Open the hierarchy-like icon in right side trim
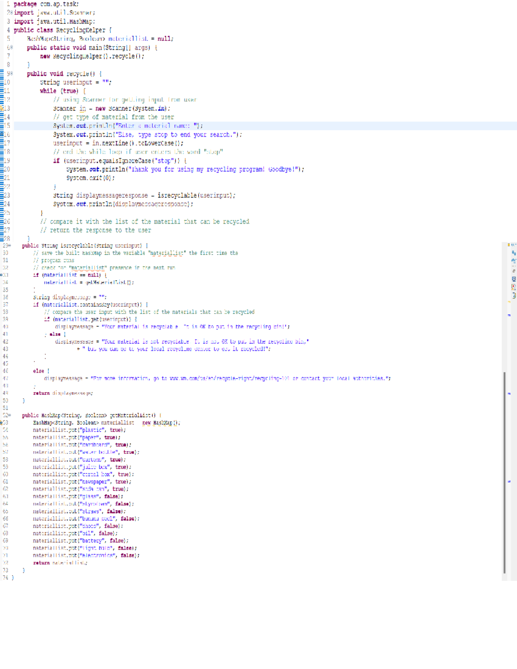This screenshot has height=669, width=517. (513, 261)
